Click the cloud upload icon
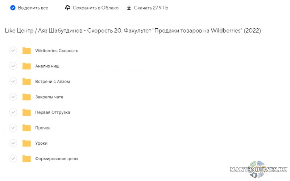 point(67,8)
